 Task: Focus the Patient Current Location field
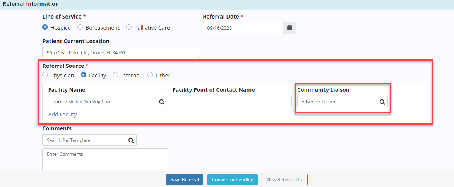[121, 52]
